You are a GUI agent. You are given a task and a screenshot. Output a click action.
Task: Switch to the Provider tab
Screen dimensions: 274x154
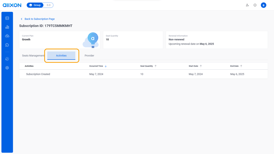point(89,56)
